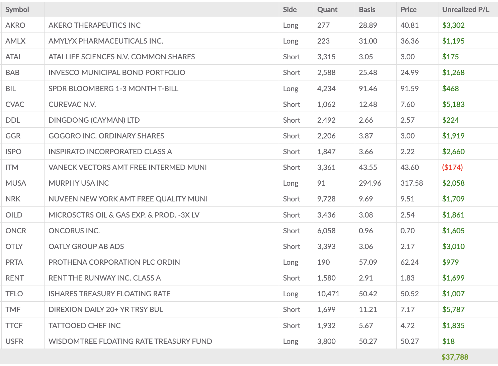Select the OTLY ticker symbol

[14, 246]
